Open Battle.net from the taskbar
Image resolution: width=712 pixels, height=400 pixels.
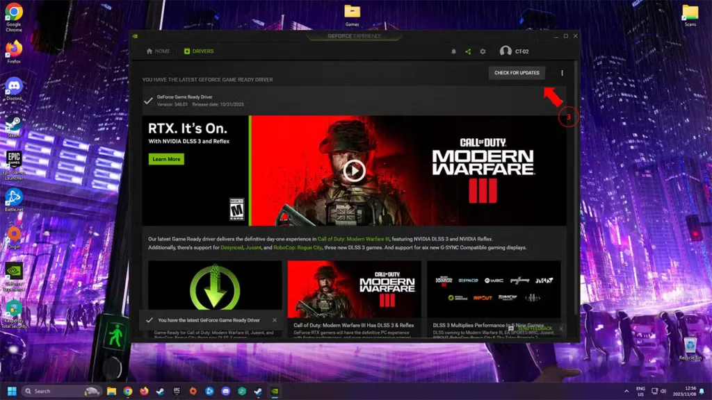pyautogui.click(x=209, y=391)
